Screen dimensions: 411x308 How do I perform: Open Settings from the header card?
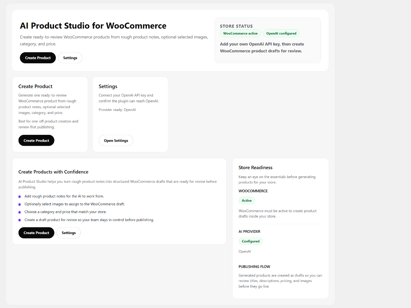[x=70, y=58]
